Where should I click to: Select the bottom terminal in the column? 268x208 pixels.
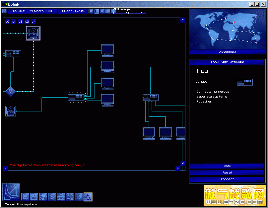(107, 100)
